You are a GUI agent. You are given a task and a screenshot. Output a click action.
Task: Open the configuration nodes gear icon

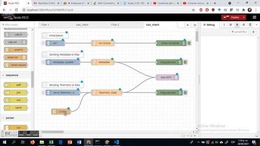pyautogui.click(x=244, y=25)
